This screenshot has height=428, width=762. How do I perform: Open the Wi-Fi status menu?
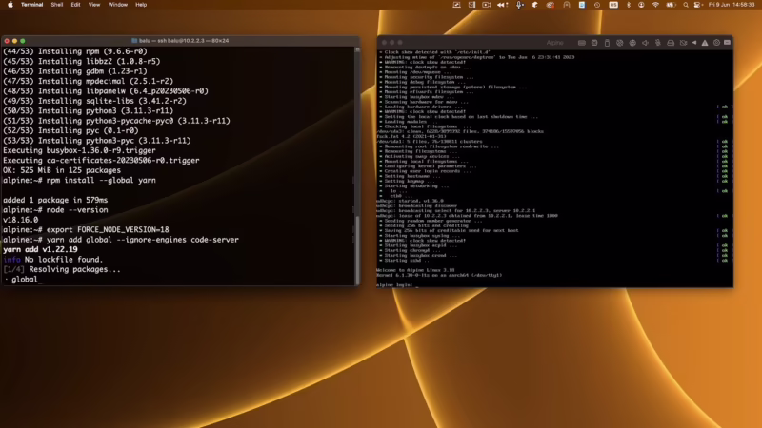pos(655,5)
